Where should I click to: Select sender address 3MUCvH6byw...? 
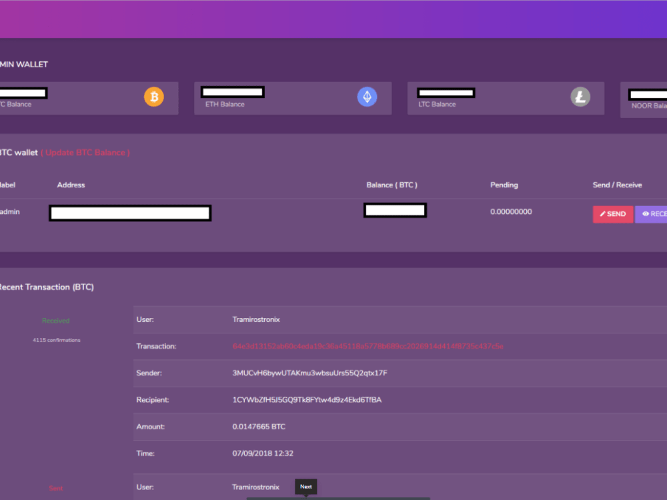click(309, 373)
